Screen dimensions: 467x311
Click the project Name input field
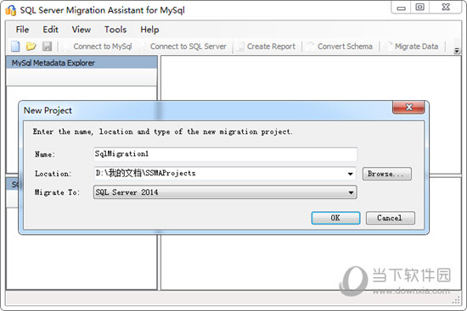coord(225,154)
